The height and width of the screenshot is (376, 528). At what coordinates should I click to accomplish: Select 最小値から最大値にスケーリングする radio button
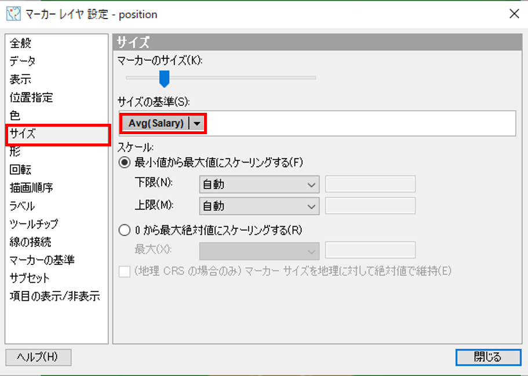[x=125, y=163]
